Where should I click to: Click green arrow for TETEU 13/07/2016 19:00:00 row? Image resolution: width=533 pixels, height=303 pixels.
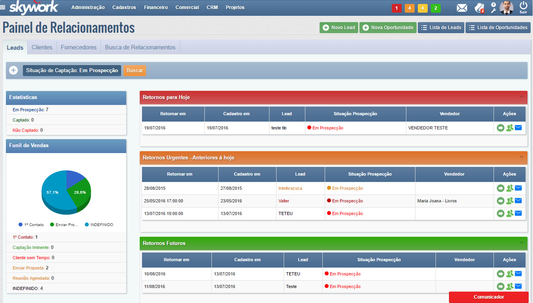pyautogui.click(x=501, y=213)
